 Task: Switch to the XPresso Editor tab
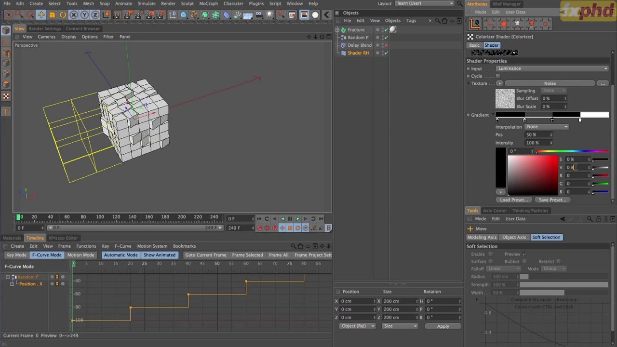coord(63,238)
